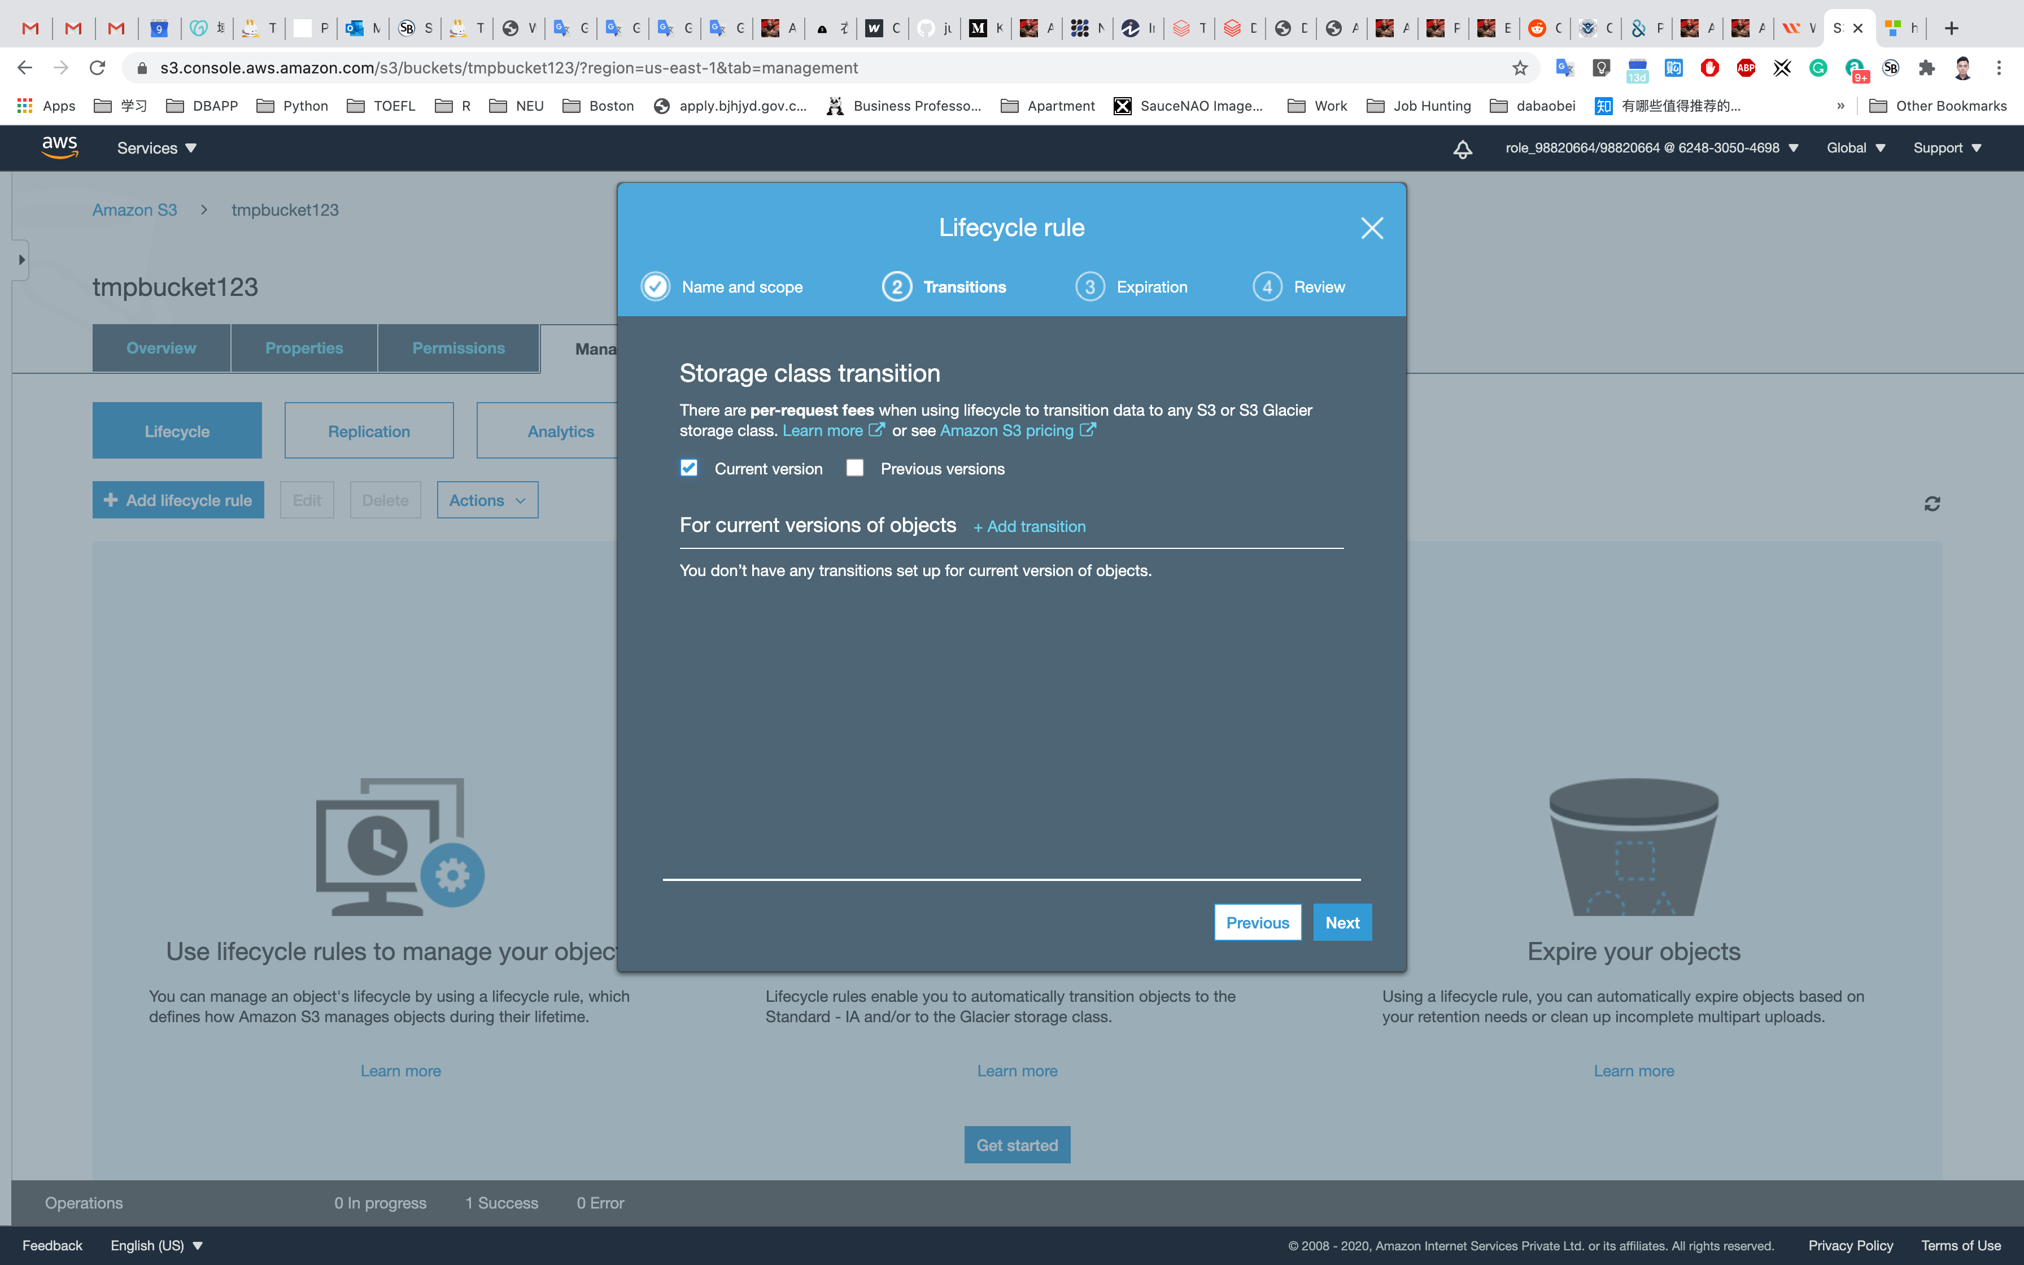Click the browser address bar URL
Image resolution: width=2024 pixels, height=1265 pixels.
click(x=508, y=68)
